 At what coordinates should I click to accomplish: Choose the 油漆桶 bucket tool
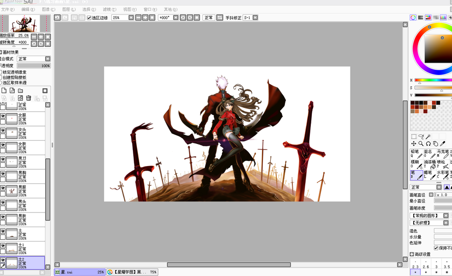point(429,164)
